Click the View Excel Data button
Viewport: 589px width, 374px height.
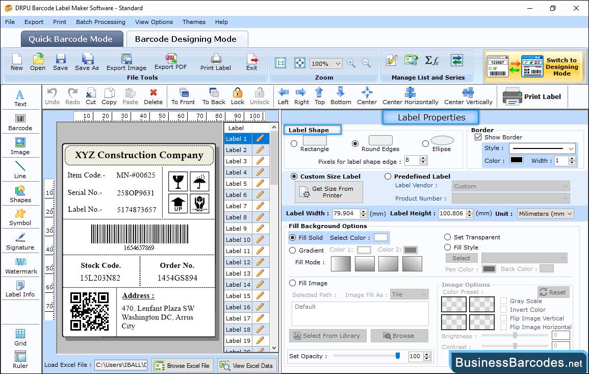click(x=247, y=365)
